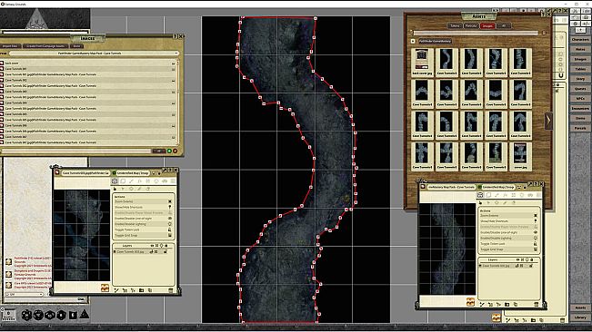The width and height of the screenshot is (592, 332).
Task: Click Zoom Extents in the Cave Tunnels003.jpg window
Action: point(143,201)
